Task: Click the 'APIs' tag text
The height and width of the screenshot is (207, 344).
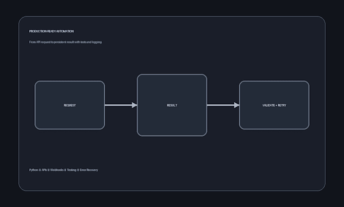Action: pyautogui.click(x=44, y=170)
